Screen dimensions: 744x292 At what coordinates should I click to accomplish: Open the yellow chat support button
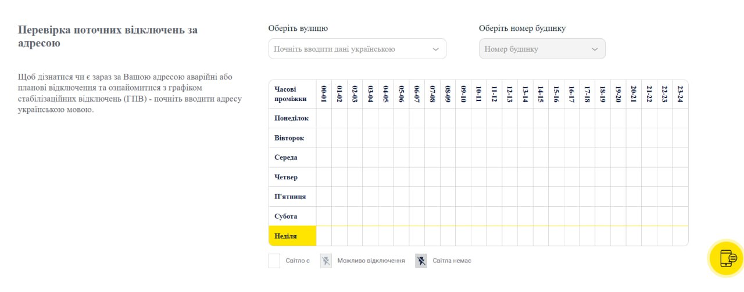pos(727,258)
